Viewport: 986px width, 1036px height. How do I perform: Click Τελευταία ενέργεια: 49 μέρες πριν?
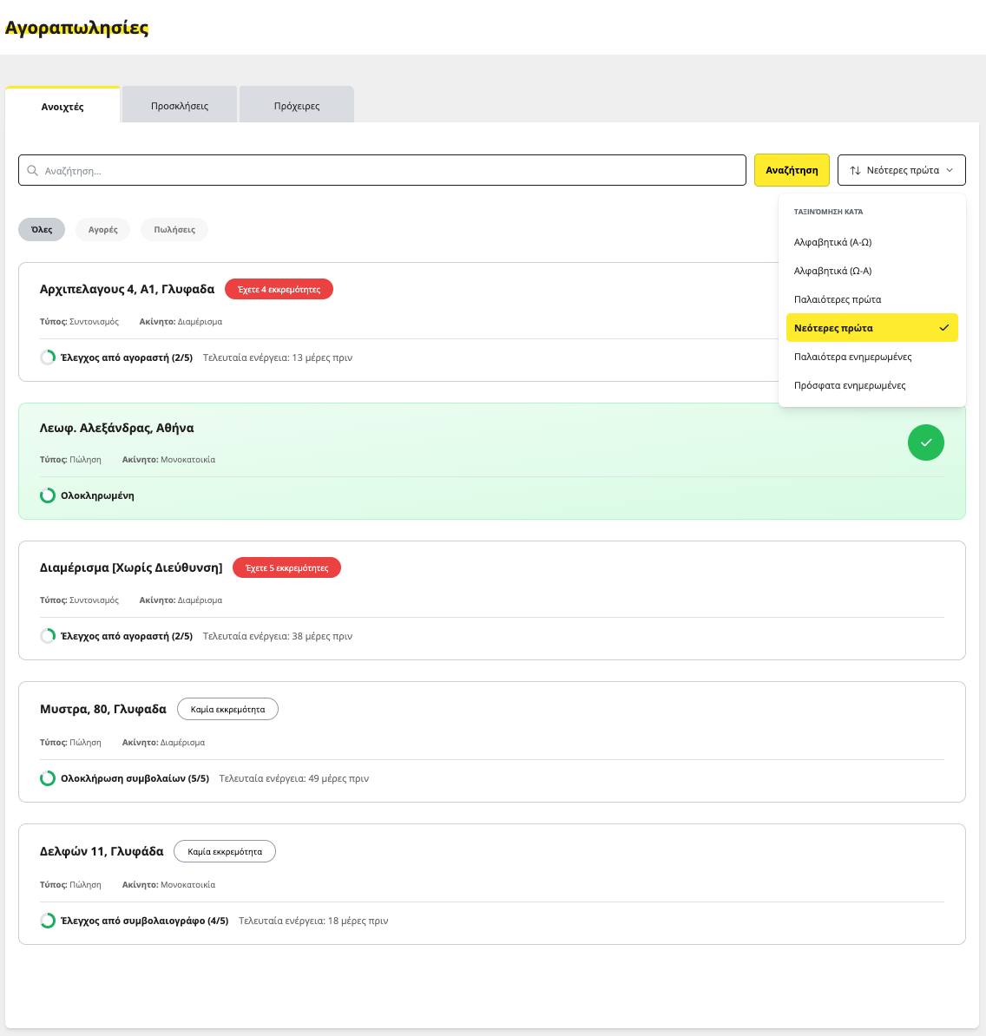[x=294, y=778]
